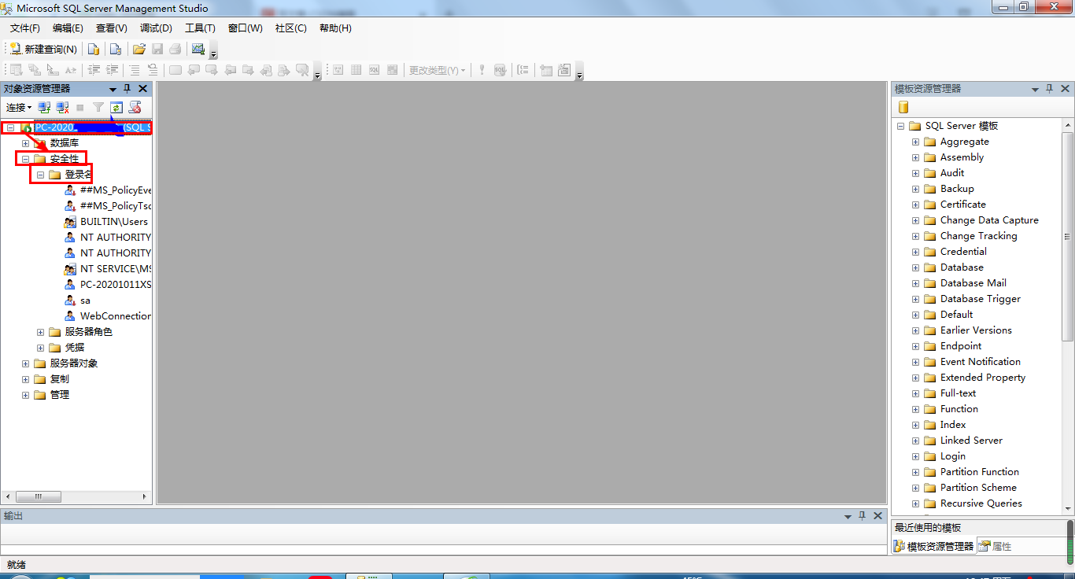Select the Change Data Capture folder

(x=989, y=220)
